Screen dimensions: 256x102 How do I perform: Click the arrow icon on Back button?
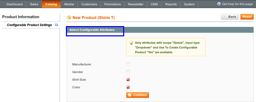click(x=225, y=17)
